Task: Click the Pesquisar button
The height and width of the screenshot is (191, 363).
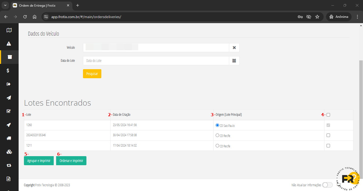Action: click(x=92, y=74)
